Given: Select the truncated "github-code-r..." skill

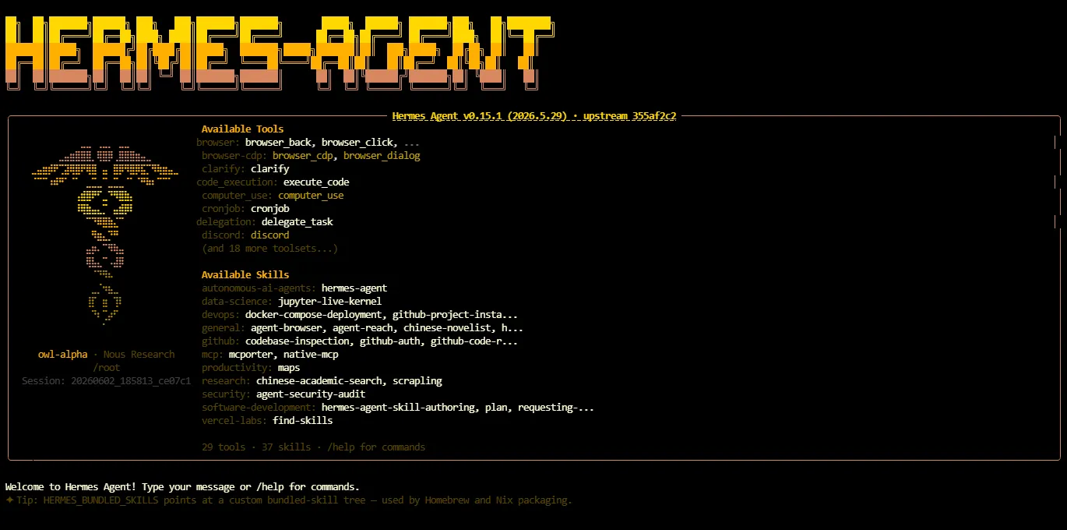Looking at the screenshot, I should coord(474,341).
